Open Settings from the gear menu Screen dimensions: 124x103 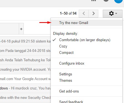(x=86, y=74)
